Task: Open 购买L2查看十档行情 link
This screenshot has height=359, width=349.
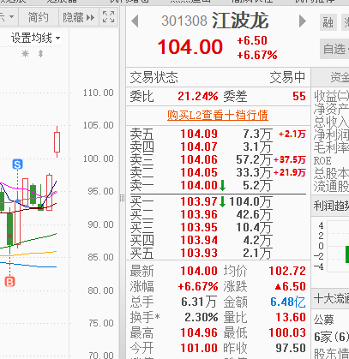Action: click(x=218, y=116)
